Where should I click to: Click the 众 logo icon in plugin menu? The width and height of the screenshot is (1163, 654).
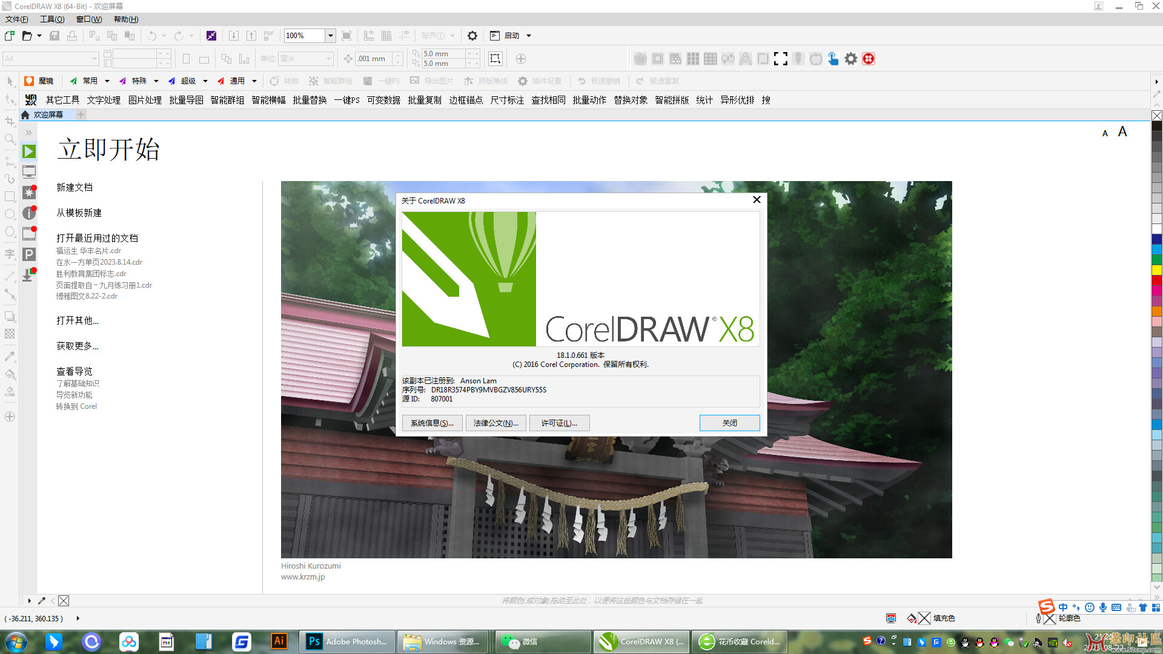(31, 100)
